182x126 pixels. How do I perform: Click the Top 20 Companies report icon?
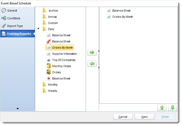tap(49, 60)
